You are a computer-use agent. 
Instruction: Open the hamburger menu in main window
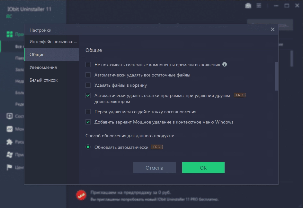tap(259, 5)
